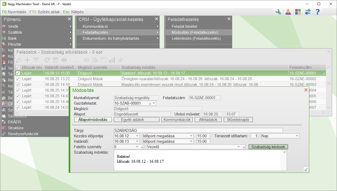Open the Gazdafeladat dropdown
Viewport: 337px width, 191px height.
[154, 103]
